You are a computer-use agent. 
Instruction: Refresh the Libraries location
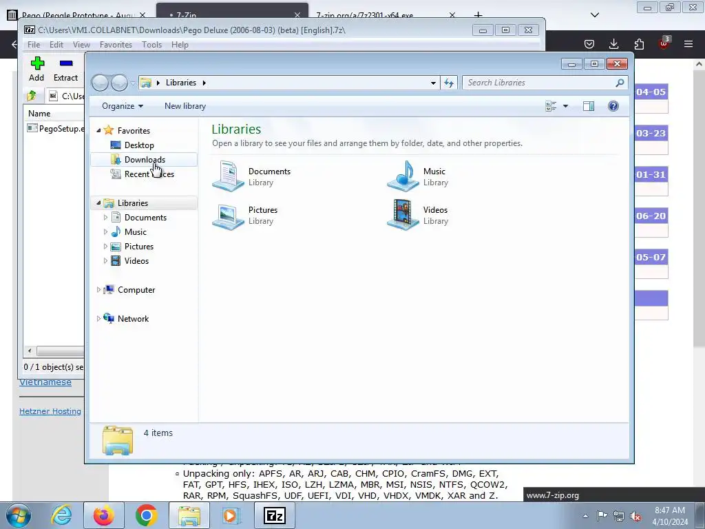click(x=449, y=83)
